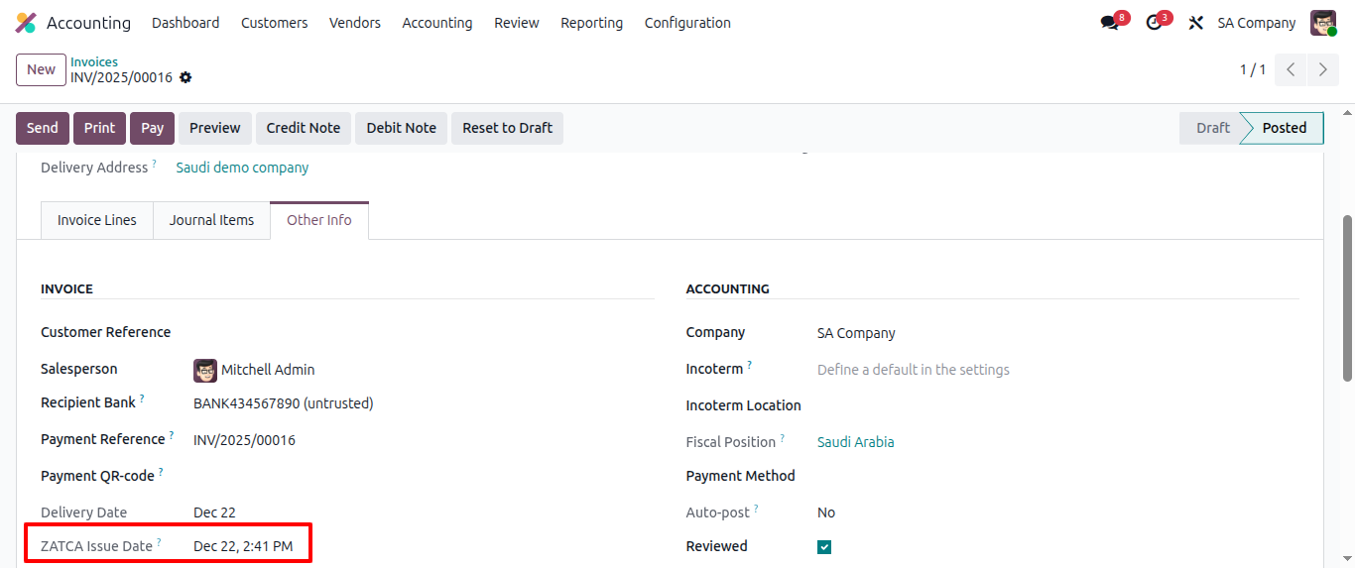Screen dimensions: 1355x568
Task: Open the Customers menu
Action: pyautogui.click(x=274, y=23)
